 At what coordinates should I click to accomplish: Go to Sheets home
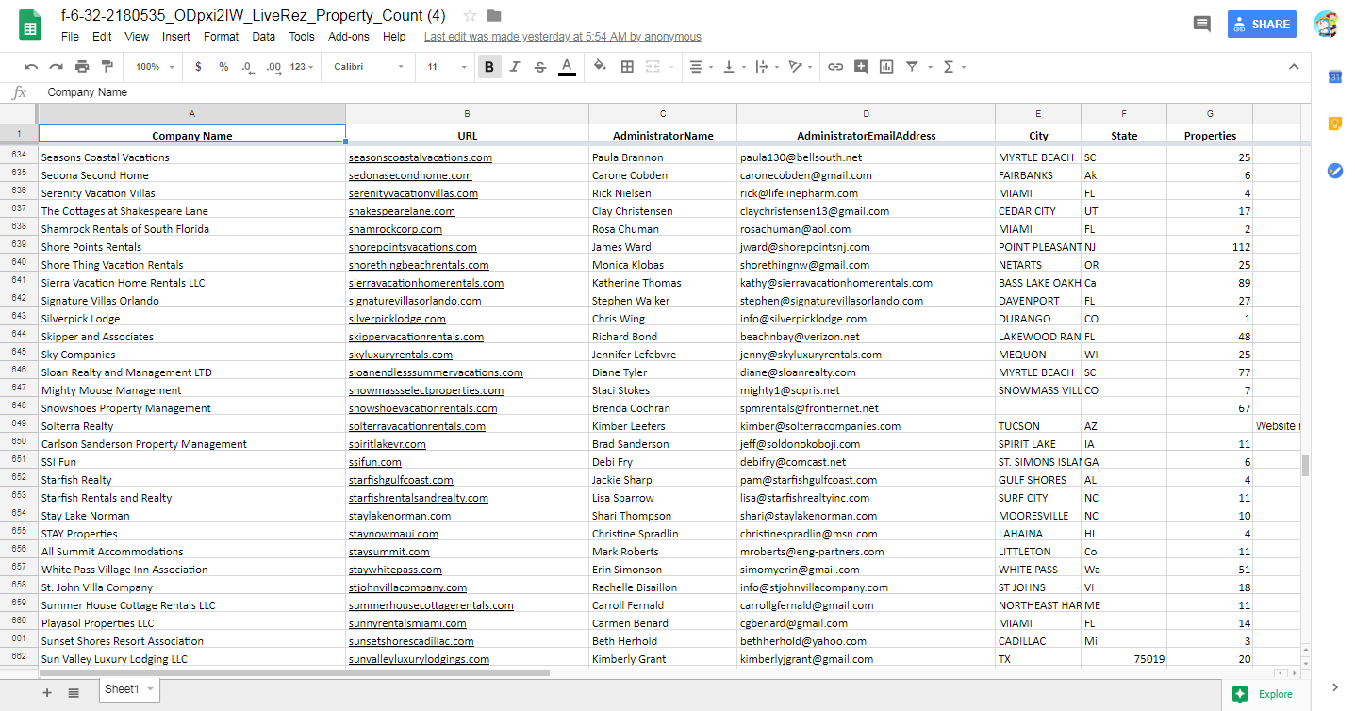pyautogui.click(x=29, y=25)
